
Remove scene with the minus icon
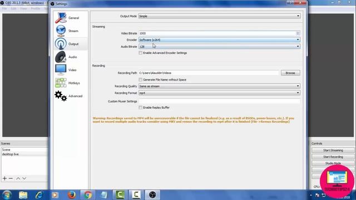point(11,178)
